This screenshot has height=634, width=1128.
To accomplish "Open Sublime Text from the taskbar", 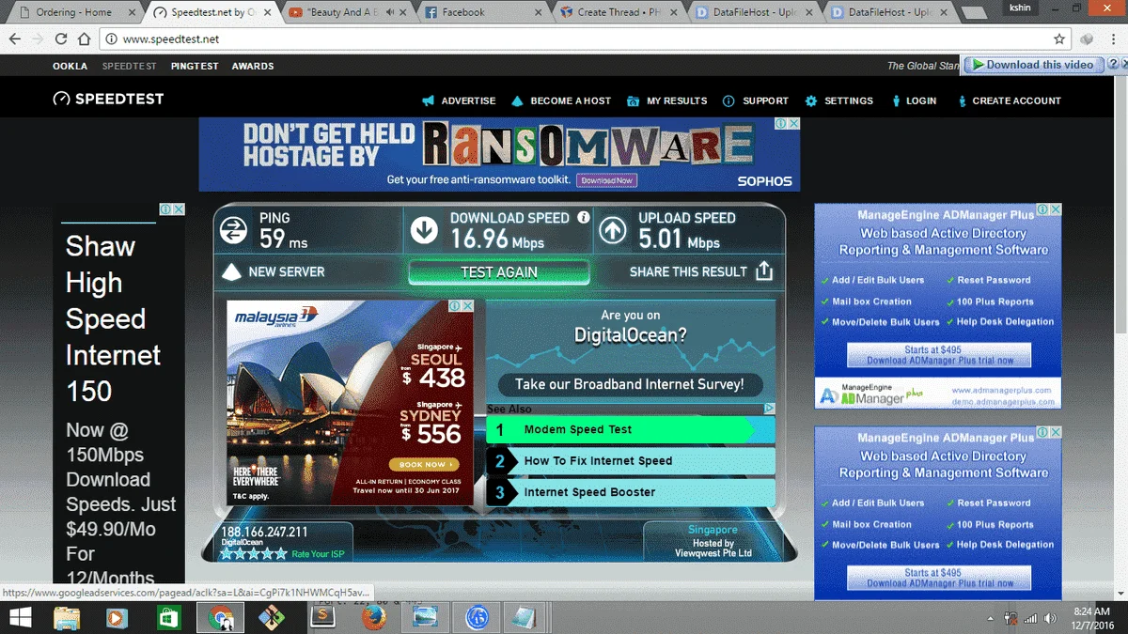I will click(x=323, y=618).
